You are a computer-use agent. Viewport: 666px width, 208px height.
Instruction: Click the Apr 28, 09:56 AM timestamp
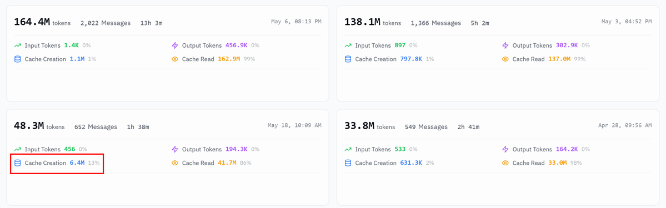click(x=625, y=125)
